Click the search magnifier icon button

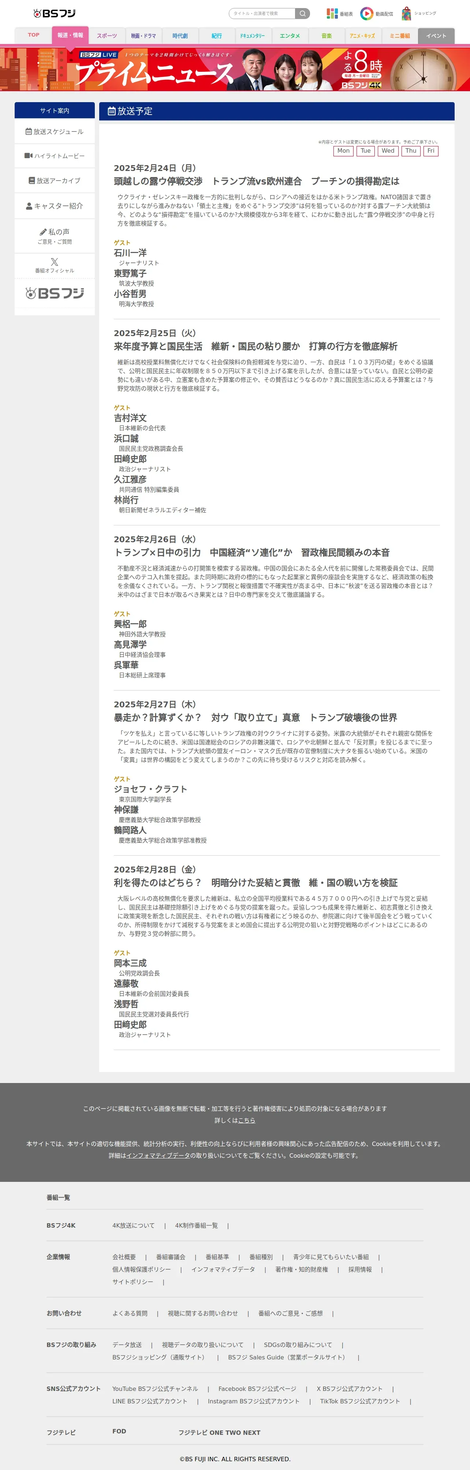[303, 13]
